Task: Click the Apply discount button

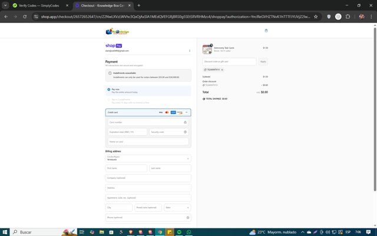Action: [x=263, y=61]
